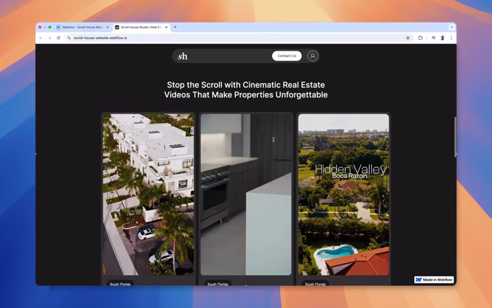Click the page vertical scrollbar thumb
This screenshot has height=308, width=492.
click(455, 137)
